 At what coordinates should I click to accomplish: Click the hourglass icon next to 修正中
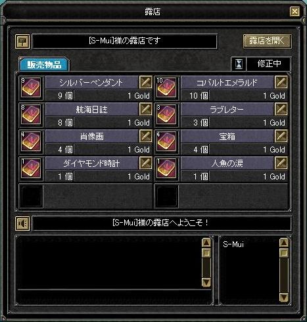[x=239, y=64]
